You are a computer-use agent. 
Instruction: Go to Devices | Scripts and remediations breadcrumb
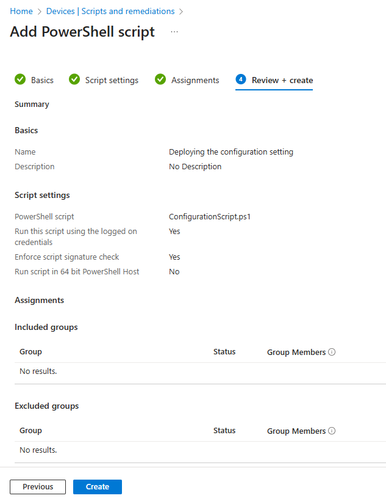coord(110,11)
